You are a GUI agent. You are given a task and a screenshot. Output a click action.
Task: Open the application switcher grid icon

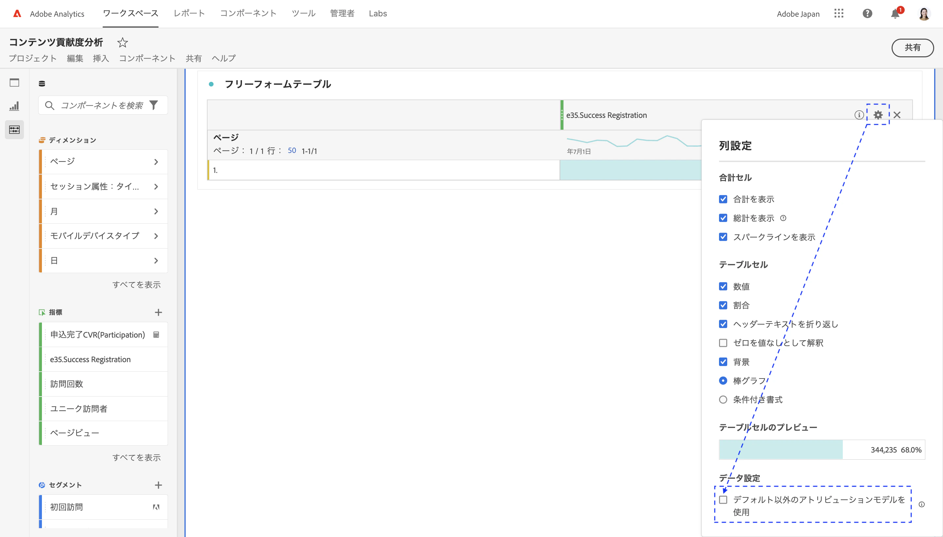[839, 14]
